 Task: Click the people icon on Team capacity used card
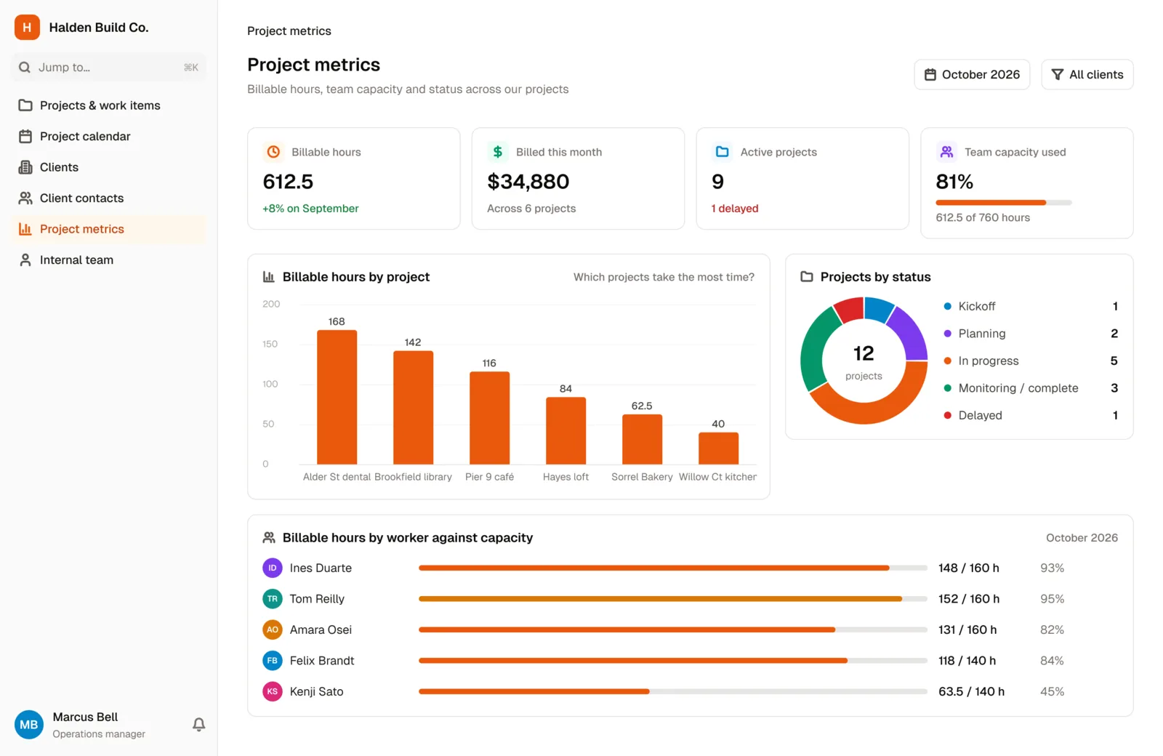click(x=946, y=152)
